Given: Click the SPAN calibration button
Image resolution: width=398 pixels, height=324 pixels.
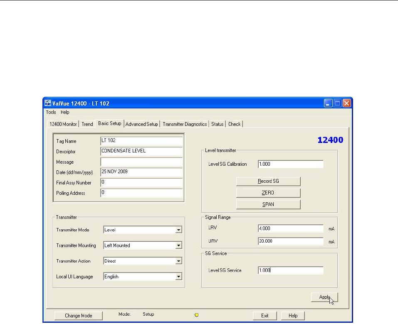Looking at the screenshot, I should (x=268, y=204).
